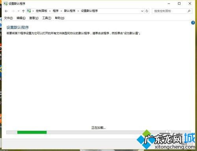Open the recent locations dropdown arrow

19,11
